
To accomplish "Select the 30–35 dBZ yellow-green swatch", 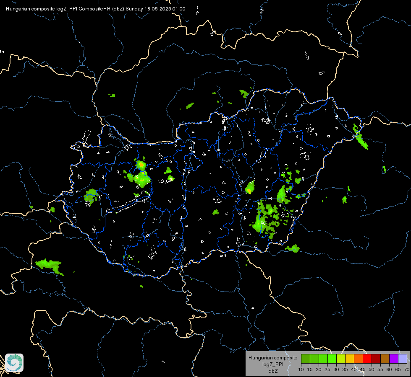I will click(341, 359).
